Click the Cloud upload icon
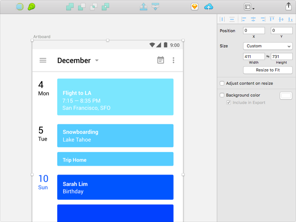The width and height of the screenshot is (296, 222). coord(209,7)
